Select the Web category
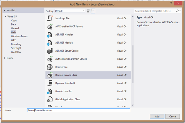185x123 pixels. click(x=13, y=32)
